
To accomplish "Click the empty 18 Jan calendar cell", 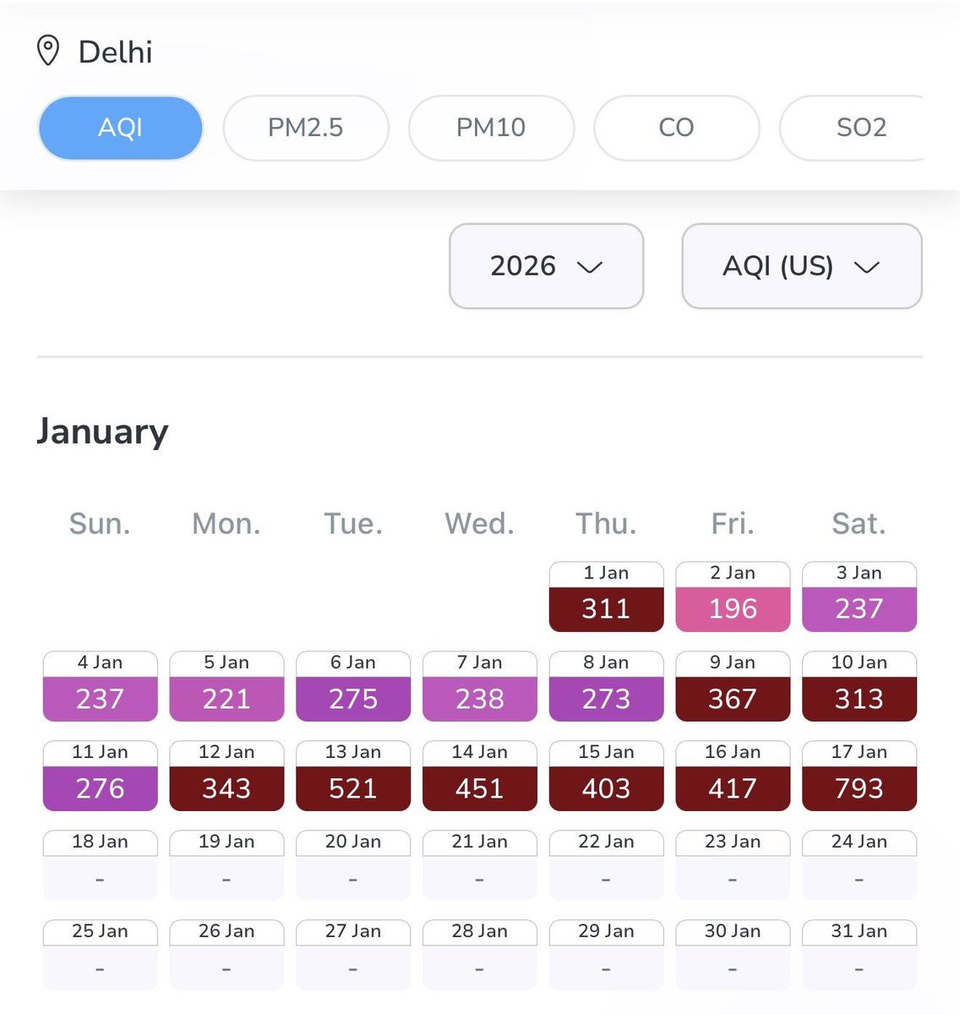I will pyautogui.click(x=100, y=866).
